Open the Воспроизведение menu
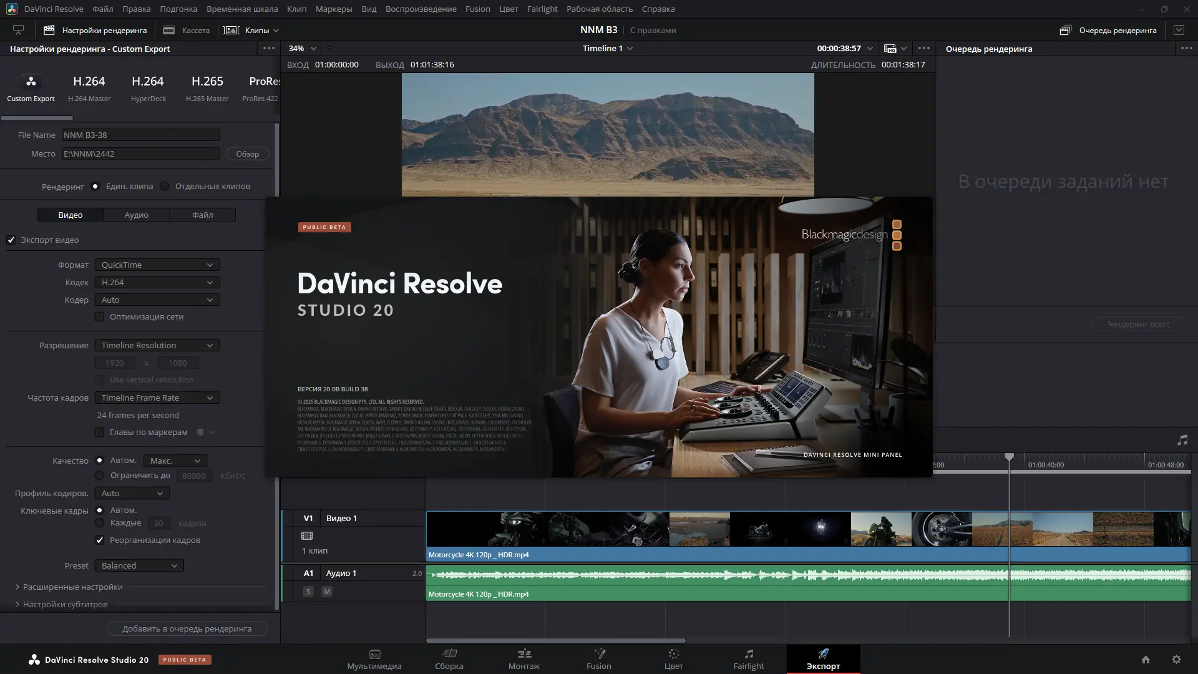Screen dimensions: 1198x674 [x=421, y=9]
